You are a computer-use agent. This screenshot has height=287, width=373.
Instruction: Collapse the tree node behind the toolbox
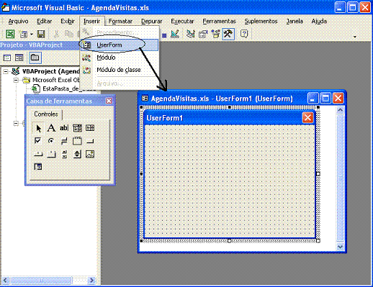16,124
